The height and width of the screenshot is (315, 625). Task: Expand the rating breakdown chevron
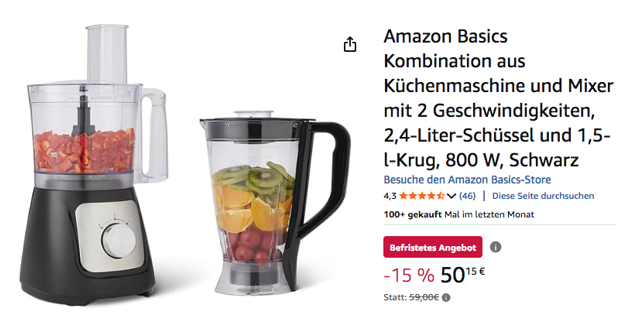click(452, 196)
